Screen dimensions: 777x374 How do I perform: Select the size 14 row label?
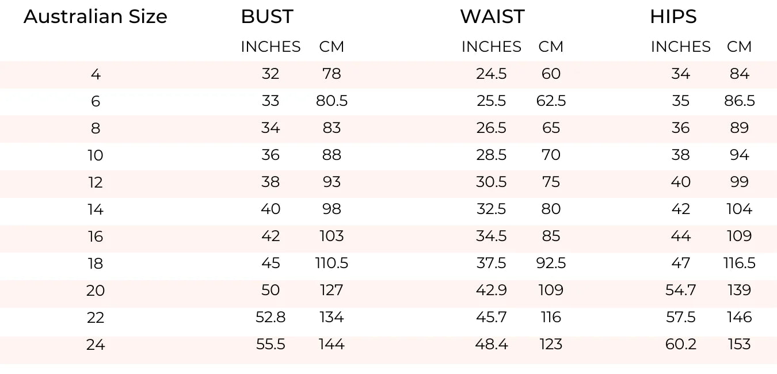(x=96, y=209)
